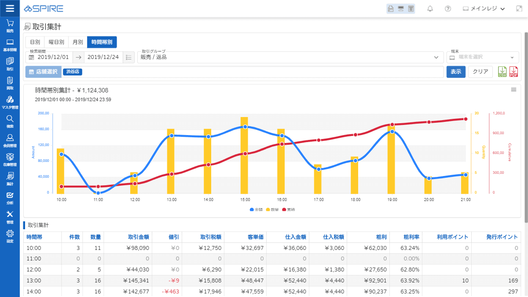Expand the 取引グループ dropdown
Viewport: 528px width, 297px height.
tap(436, 57)
